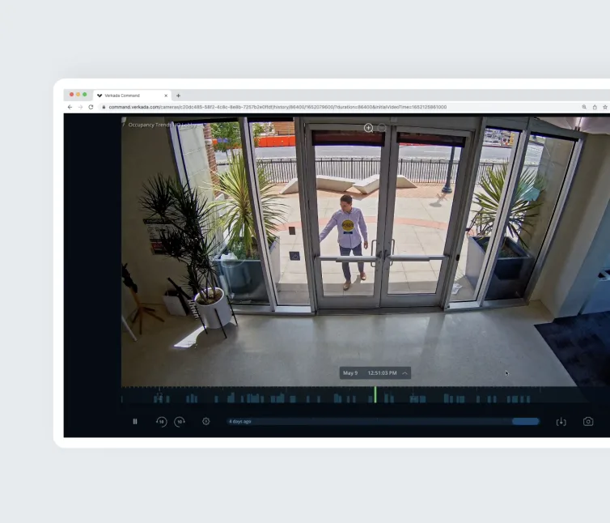
Task: Click the green timeline playhead marker
Action: [x=375, y=394]
